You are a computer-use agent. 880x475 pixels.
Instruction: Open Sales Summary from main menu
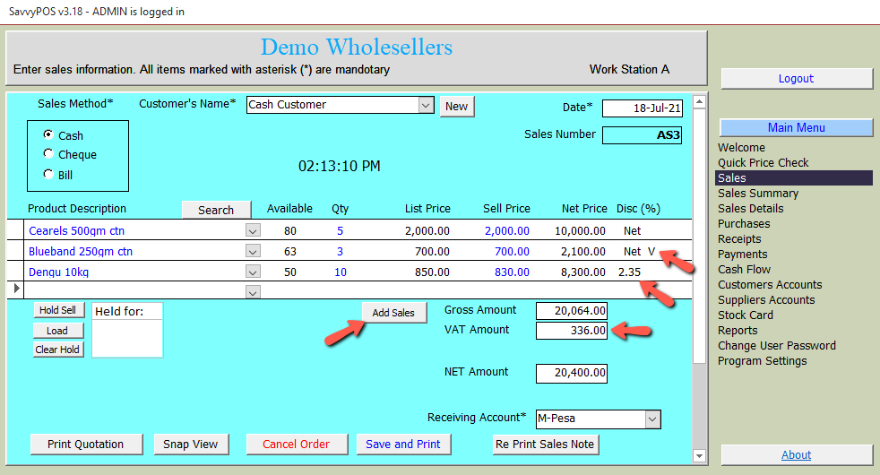(x=757, y=194)
